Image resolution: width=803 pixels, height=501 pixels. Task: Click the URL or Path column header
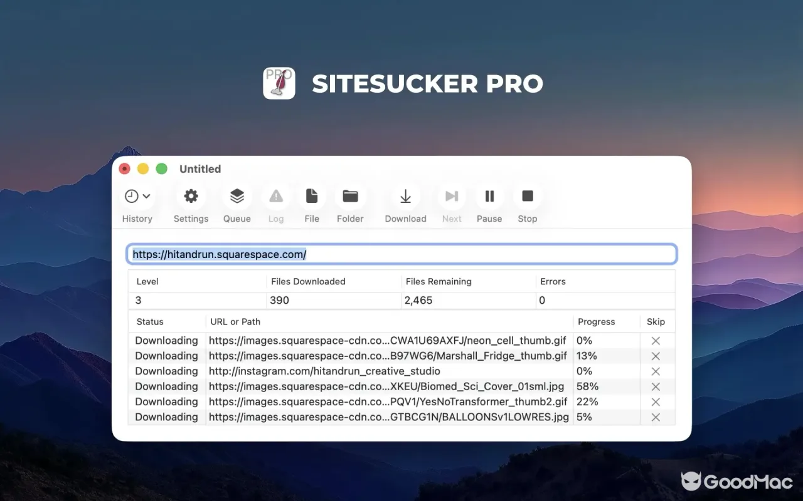[235, 321]
